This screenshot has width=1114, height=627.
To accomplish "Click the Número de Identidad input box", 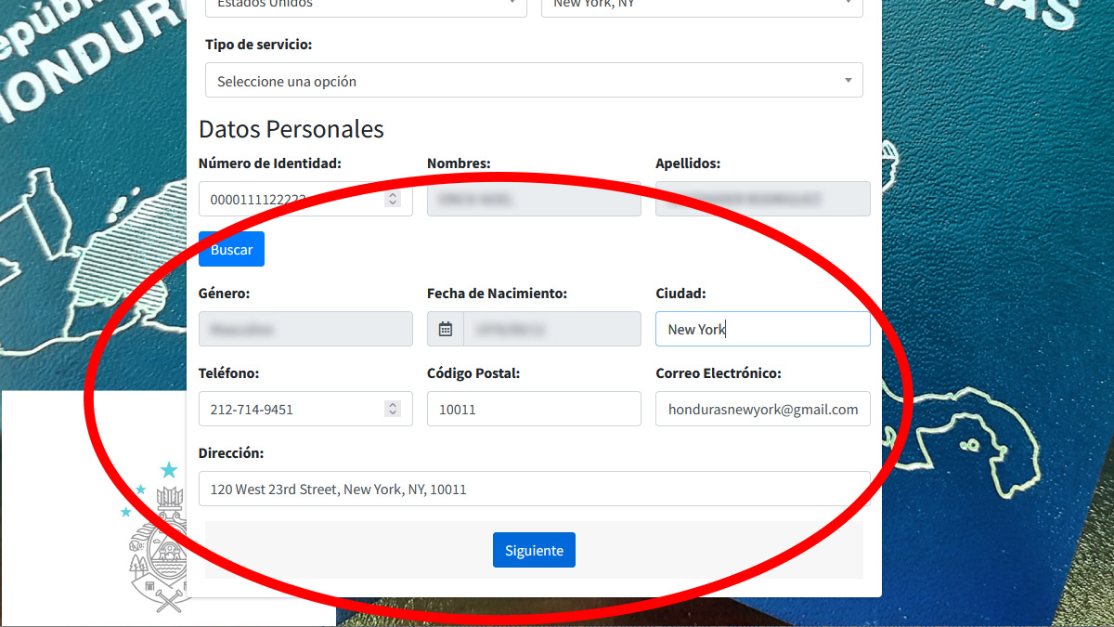I will [297, 198].
